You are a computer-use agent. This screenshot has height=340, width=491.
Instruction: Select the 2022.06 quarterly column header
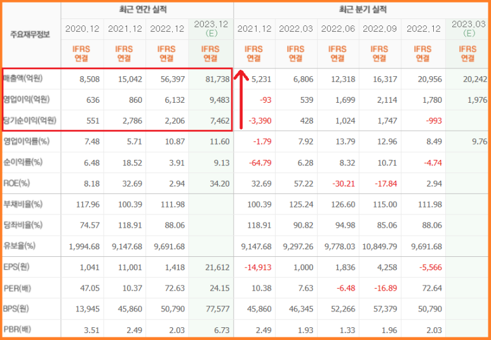tap(338, 29)
